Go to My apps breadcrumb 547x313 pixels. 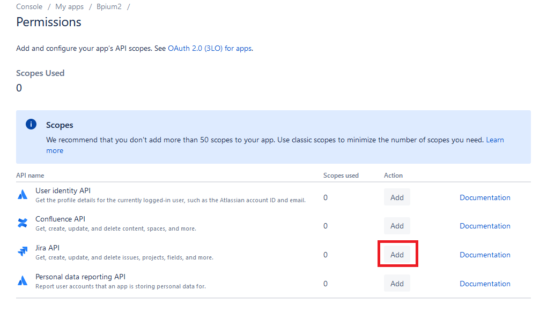[x=69, y=6]
